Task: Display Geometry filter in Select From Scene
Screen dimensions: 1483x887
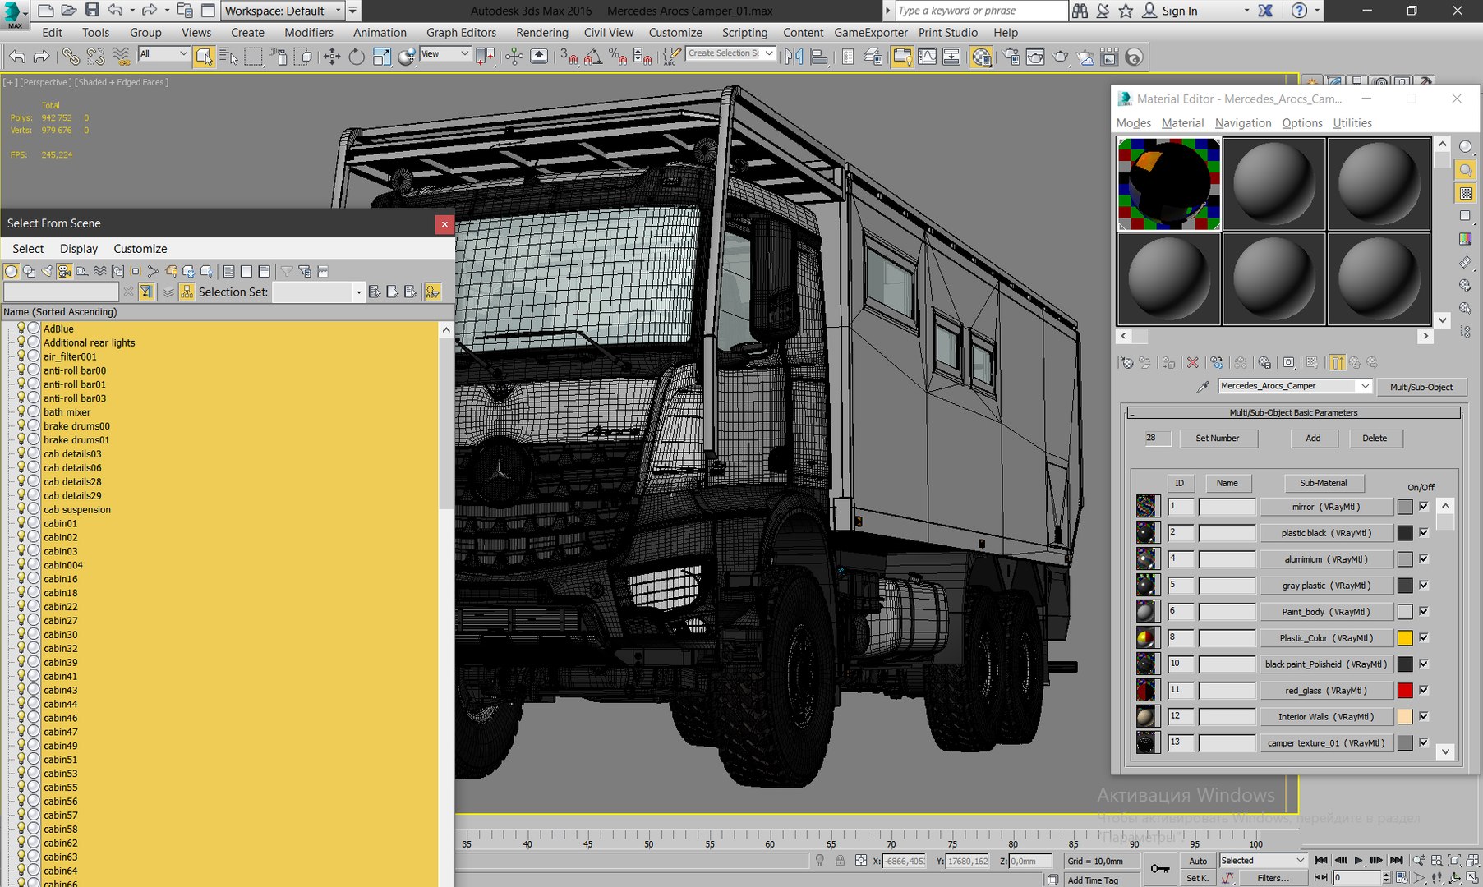Action: click(x=12, y=271)
